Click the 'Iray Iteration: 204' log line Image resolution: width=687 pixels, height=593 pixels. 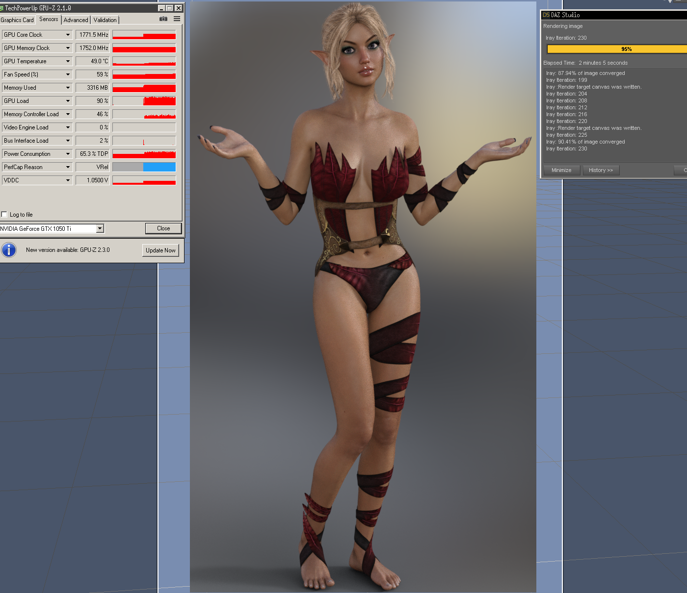(x=566, y=94)
